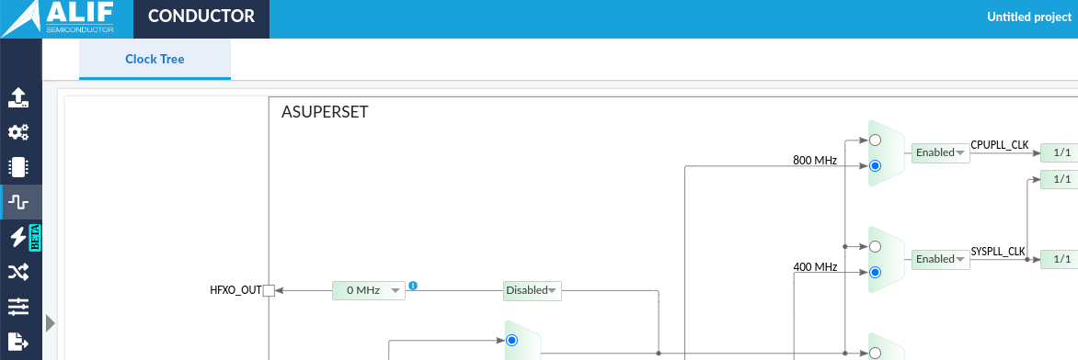Click the HFXO_OUT label

click(235, 290)
